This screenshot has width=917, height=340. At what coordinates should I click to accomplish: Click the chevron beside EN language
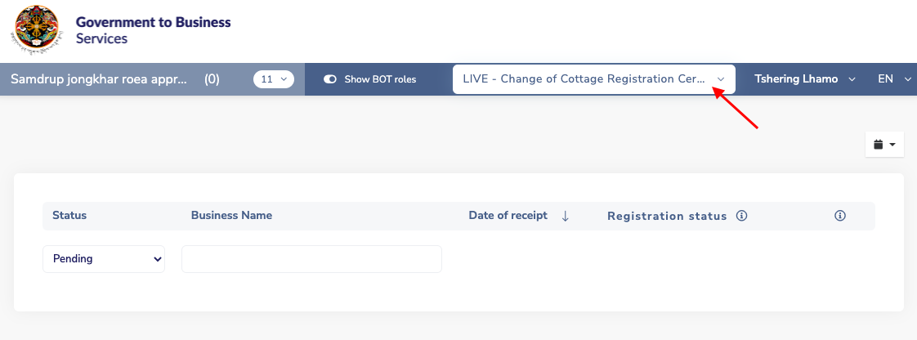click(x=907, y=79)
